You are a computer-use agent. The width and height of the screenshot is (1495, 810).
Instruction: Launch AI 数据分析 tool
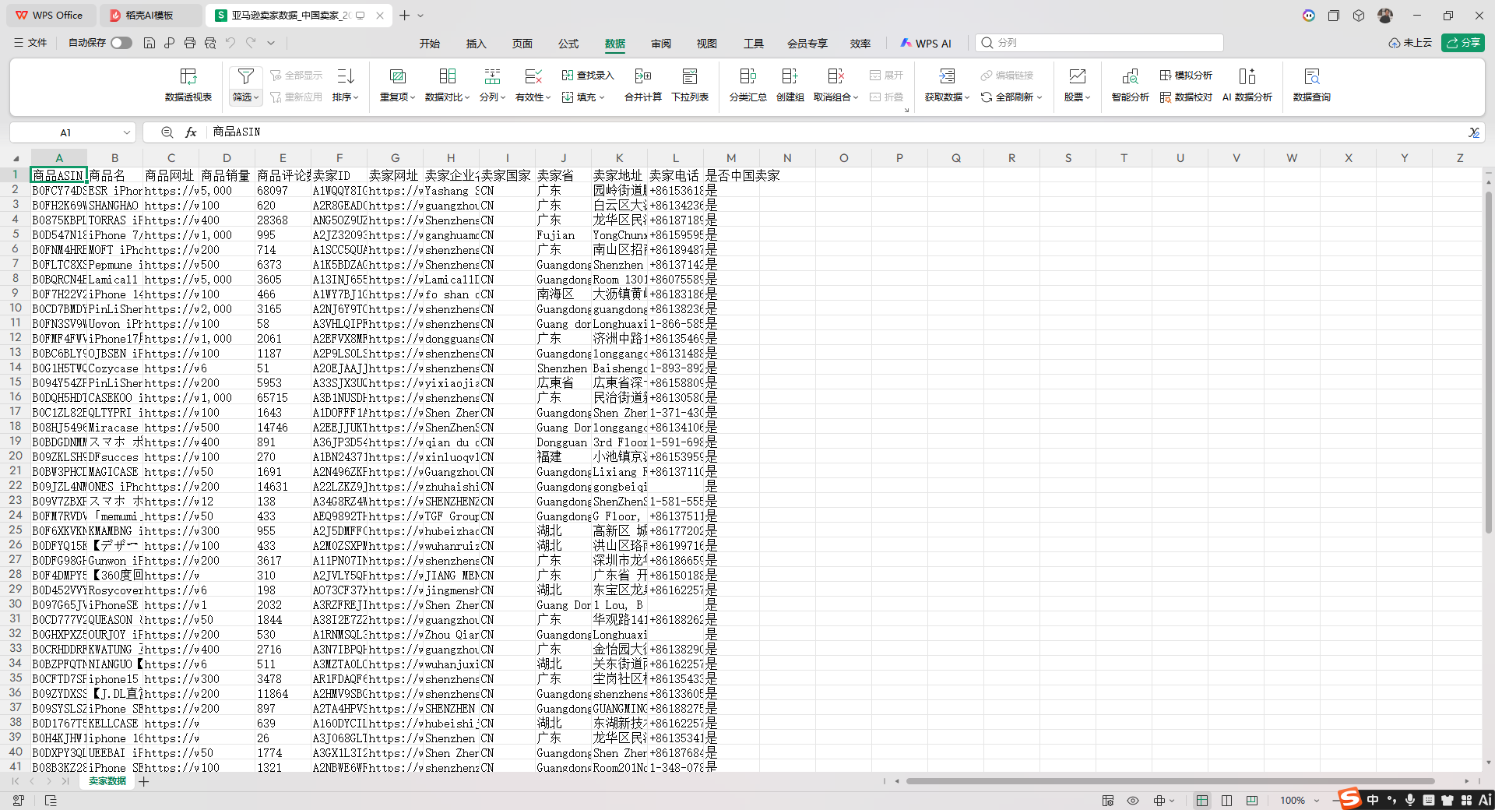coord(1247,84)
